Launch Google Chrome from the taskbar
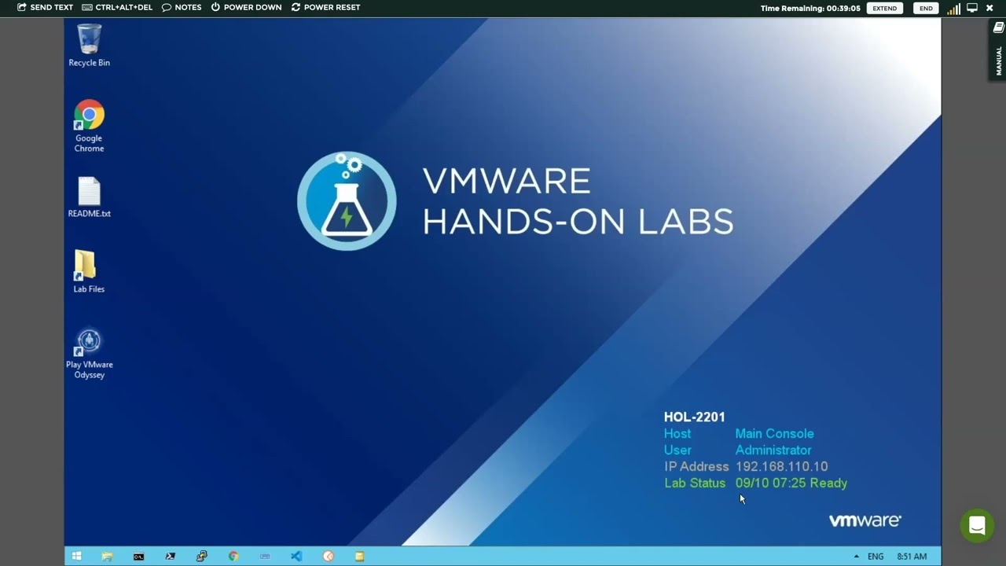 (x=233, y=556)
